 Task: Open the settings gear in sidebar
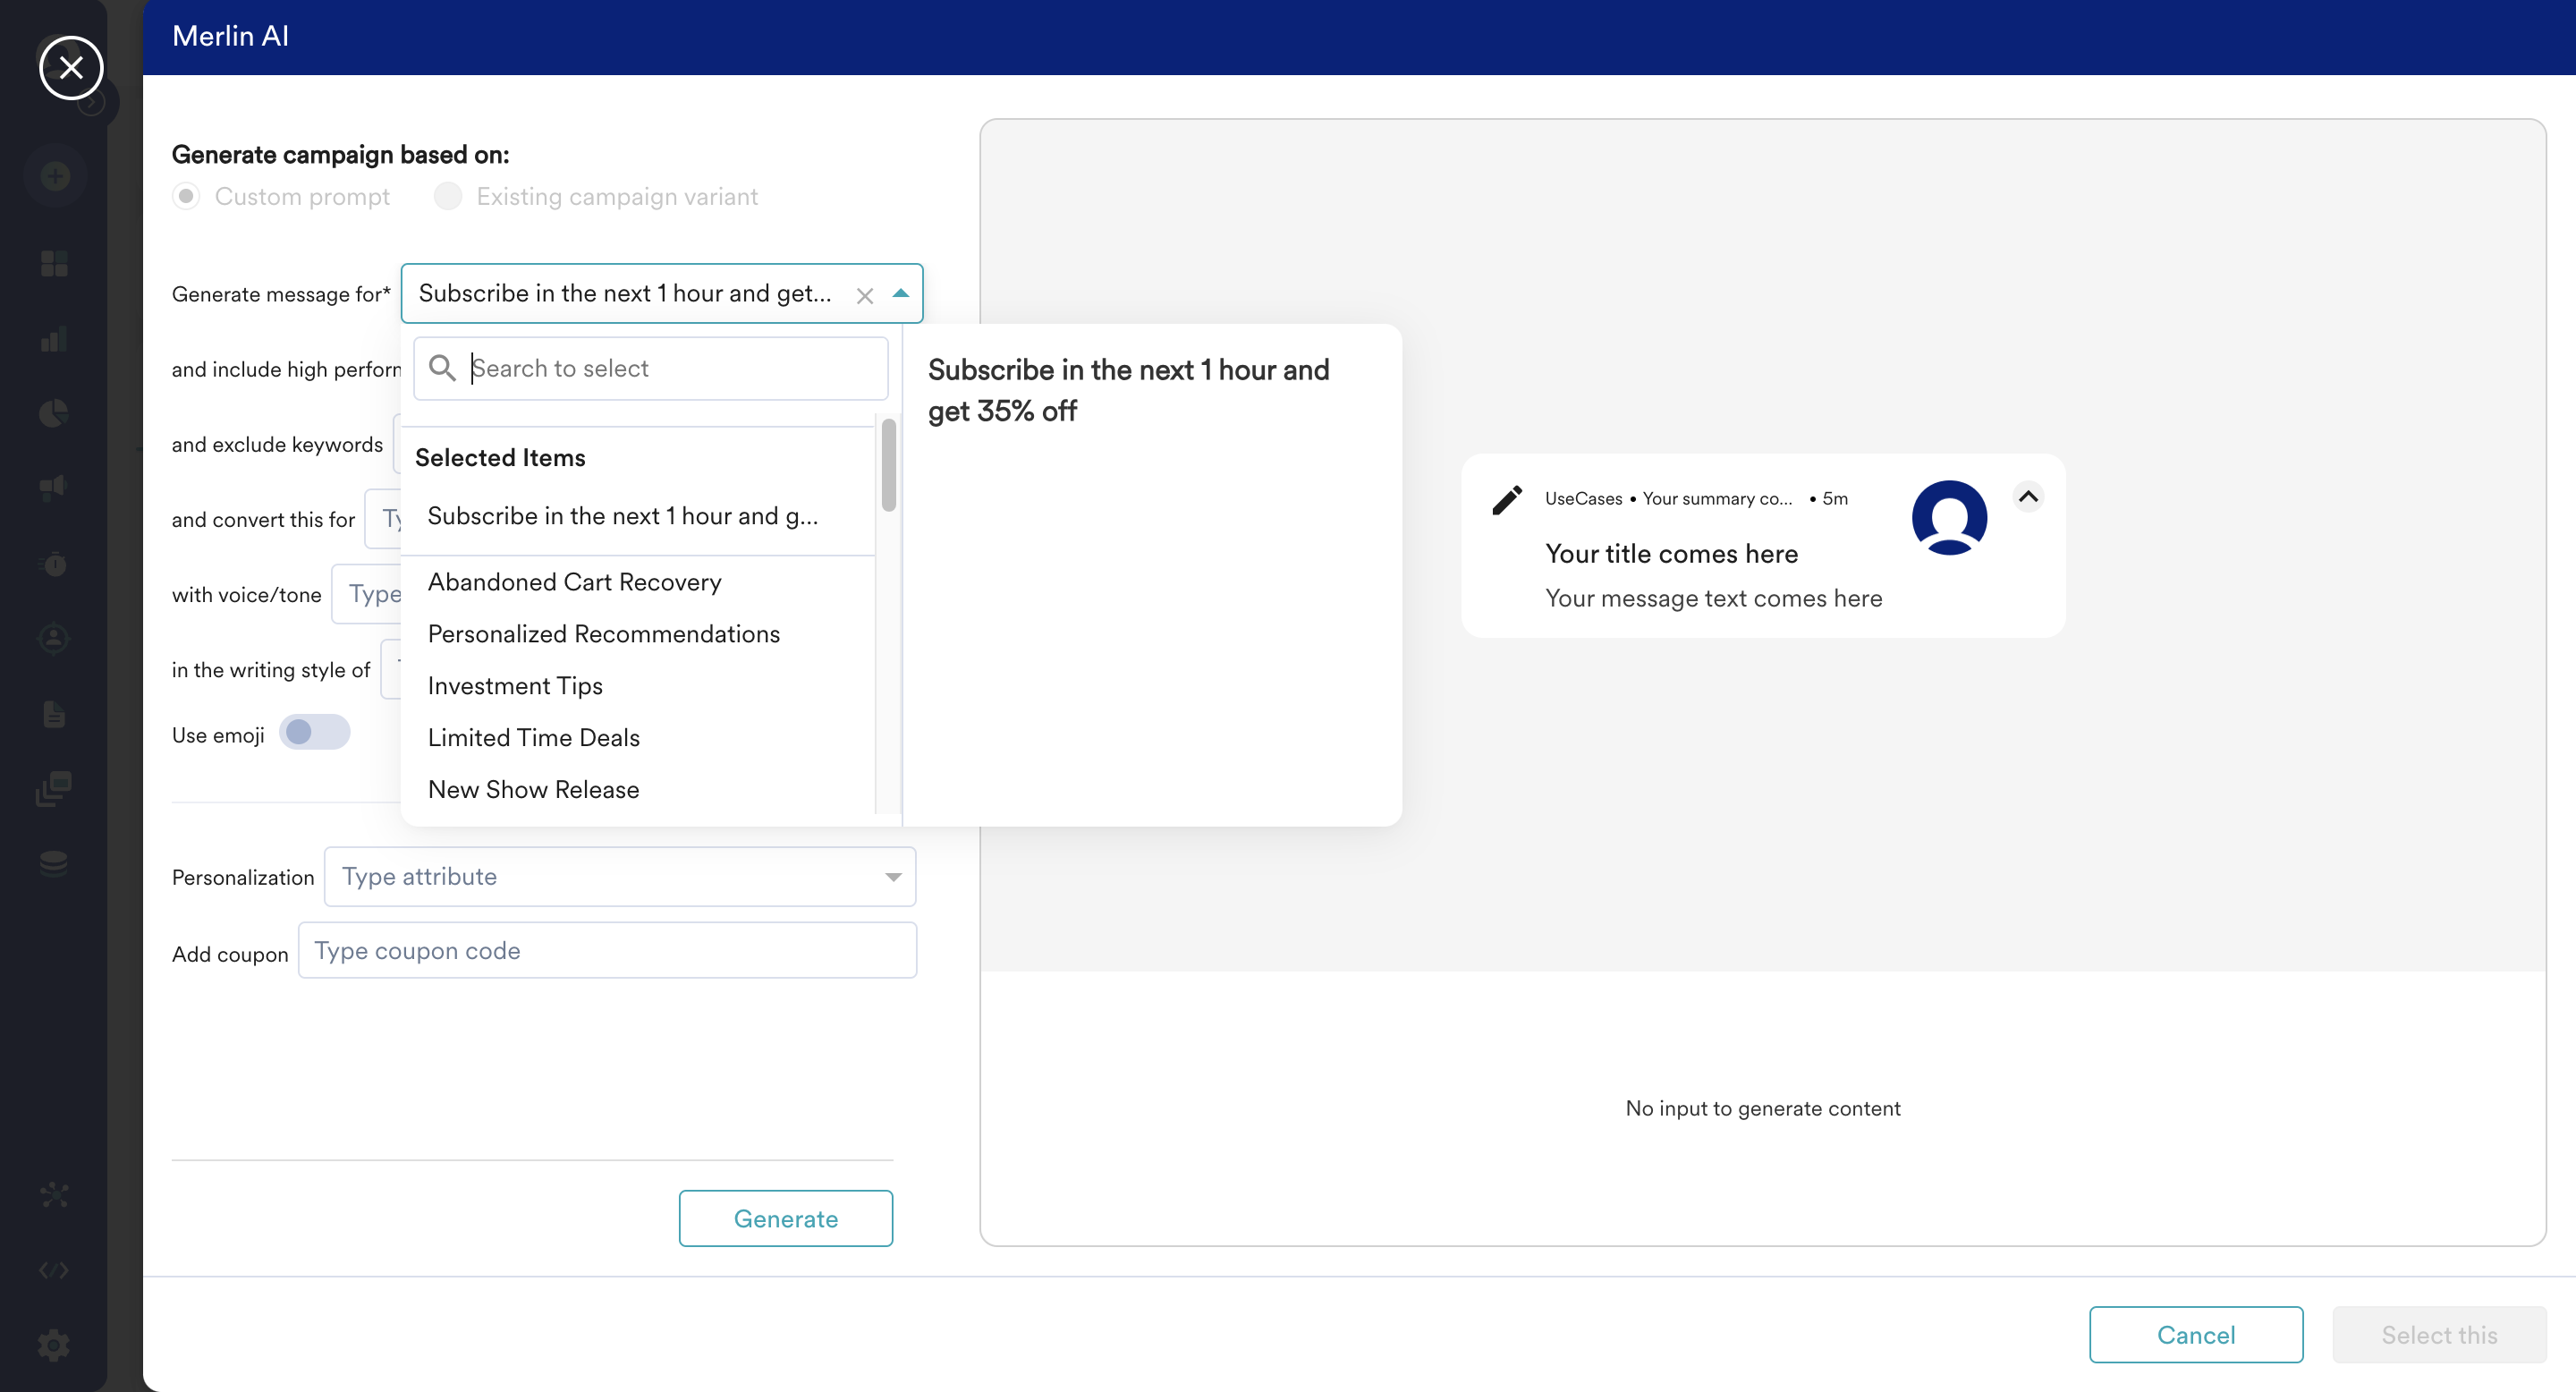54,1344
